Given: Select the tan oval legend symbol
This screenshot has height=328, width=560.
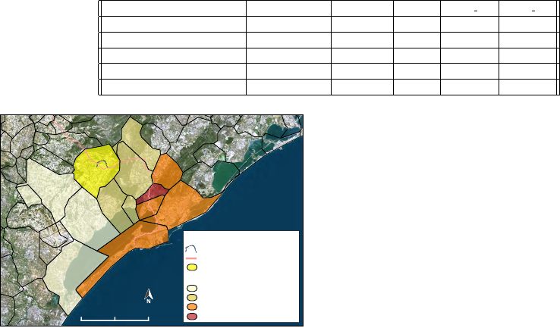Looking at the screenshot, I should pos(192,298).
